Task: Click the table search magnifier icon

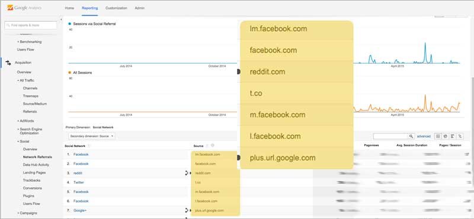Action: 411,136
